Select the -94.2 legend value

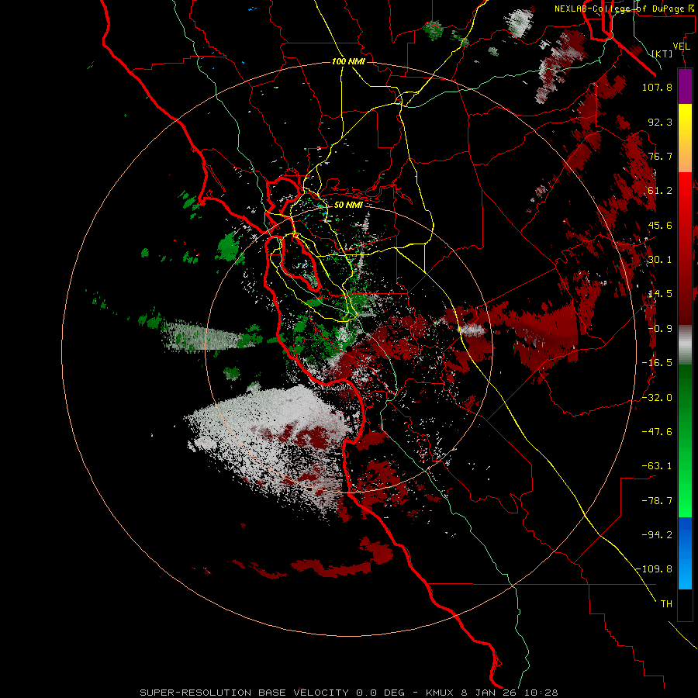(657, 535)
